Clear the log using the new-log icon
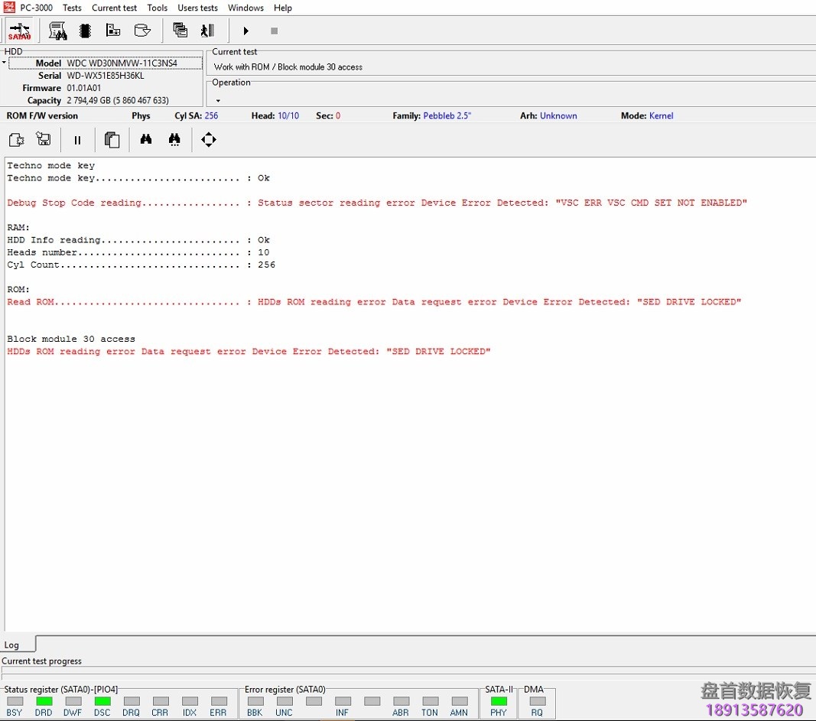 [x=16, y=140]
